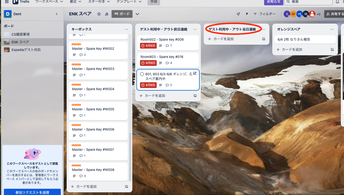
Task: Edit the 601, 603 card pencil icon
Action: tap(195, 74)
